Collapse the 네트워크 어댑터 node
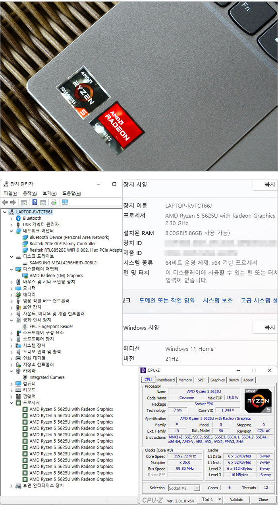The width and height of the screenshot is (278, 506). point(12,231)
